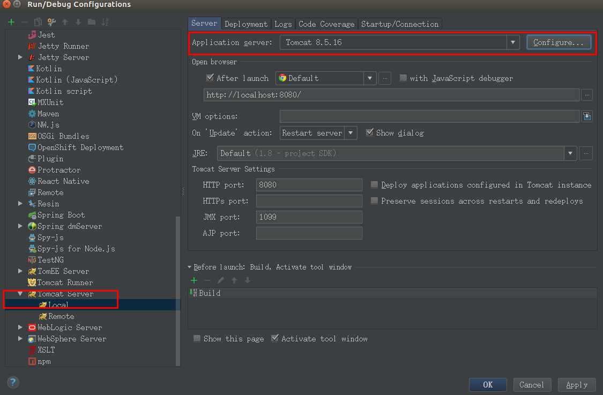Pick the Protractor configuration type

[x=54, y=170]
